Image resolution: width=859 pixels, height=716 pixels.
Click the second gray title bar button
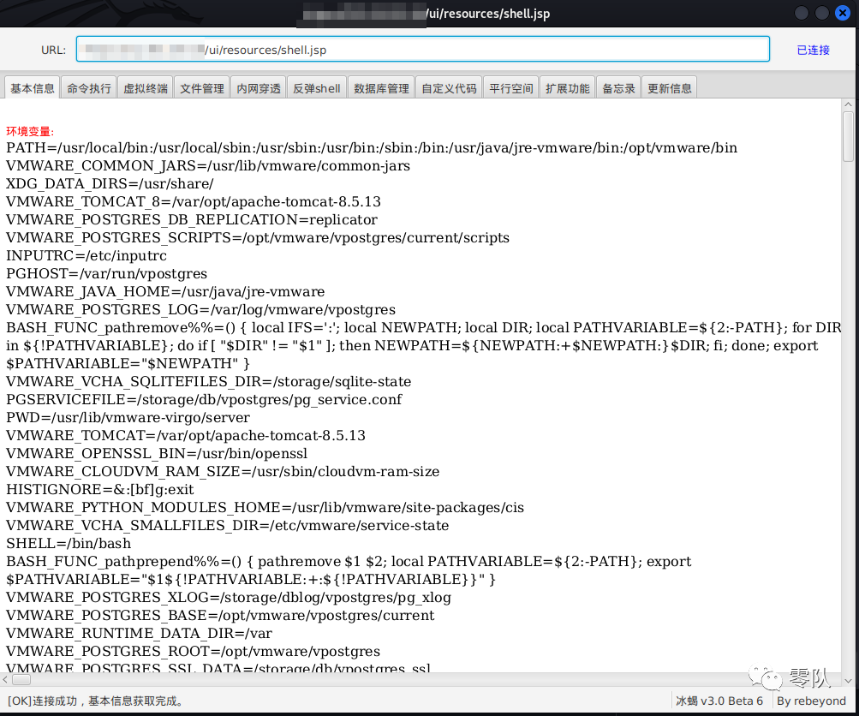(x=822, y=13)
